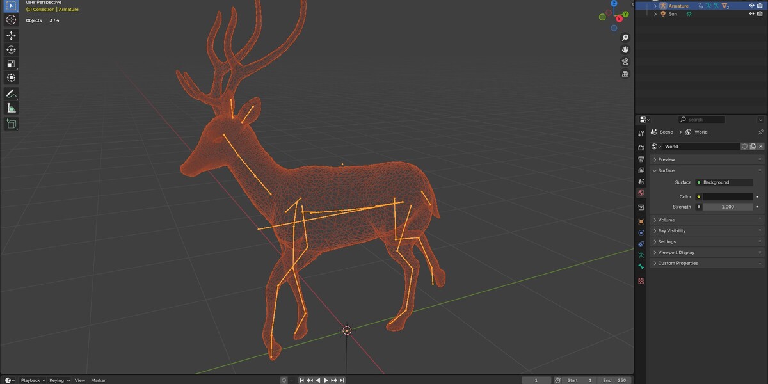Toggle the World fake user shield
This screenshot has height=384, width=768.
pyautogui.click(x=744, y=147)
